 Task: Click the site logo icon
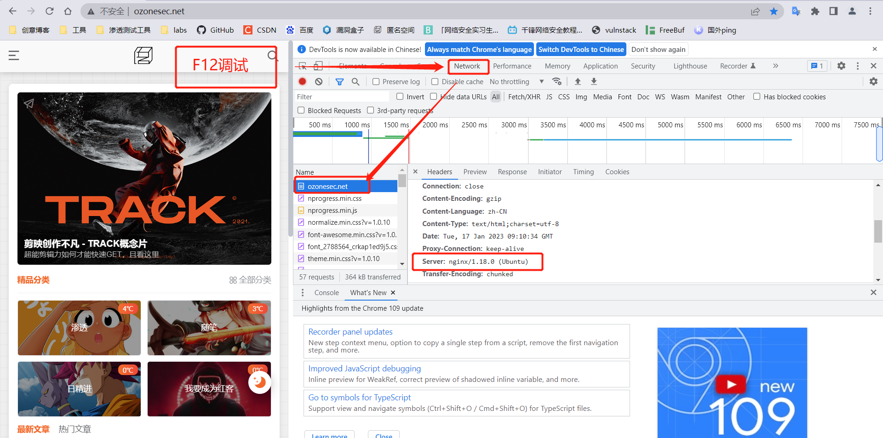143,56
